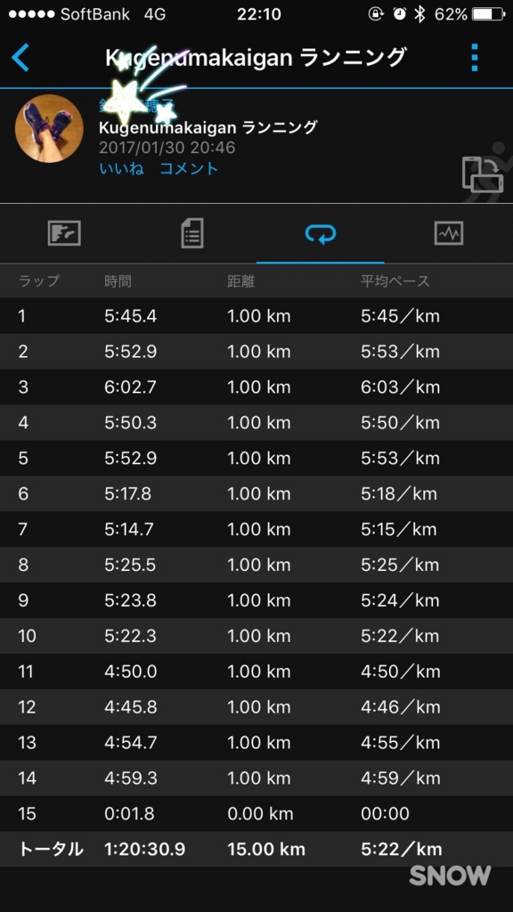The width and height of the screenshot is (513, 912).
Task: Open the details document tab icon
Action: [x=192, y=233]
